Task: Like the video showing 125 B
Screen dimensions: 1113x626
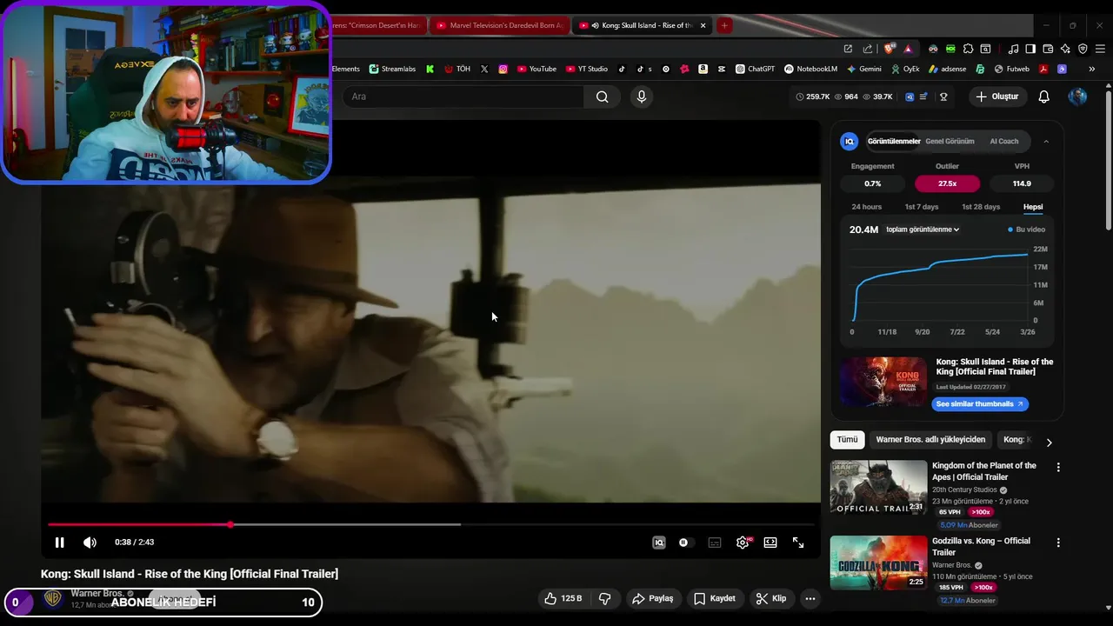Action: pyautogui.click(x=563, y=598)
